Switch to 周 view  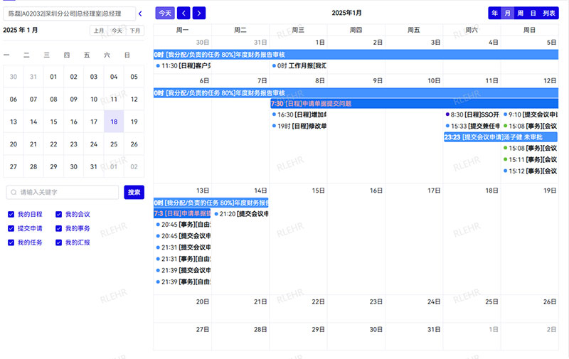[x=520, y=13]
